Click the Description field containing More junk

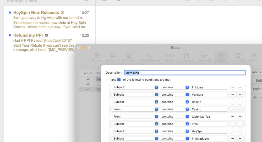185,73
